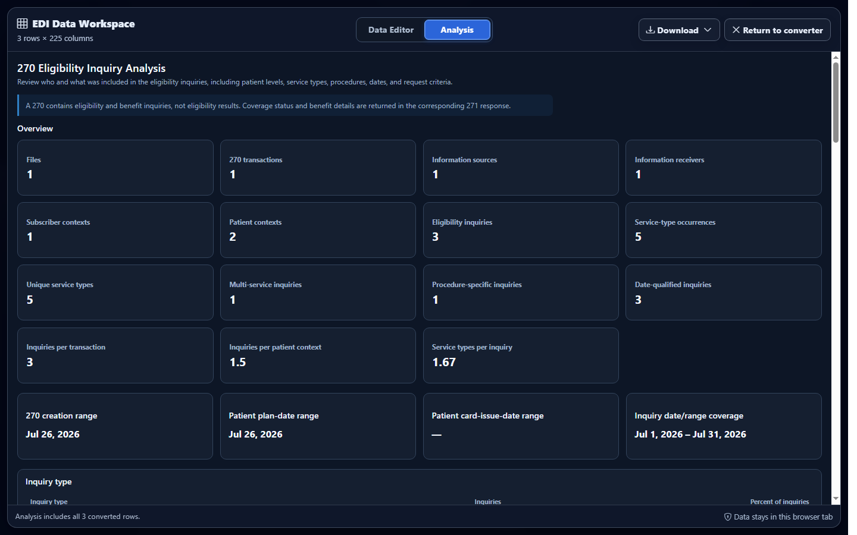Screen dimensions: 857x535
Task: Click the scrollbar down arrow
Action: point(836,499)
